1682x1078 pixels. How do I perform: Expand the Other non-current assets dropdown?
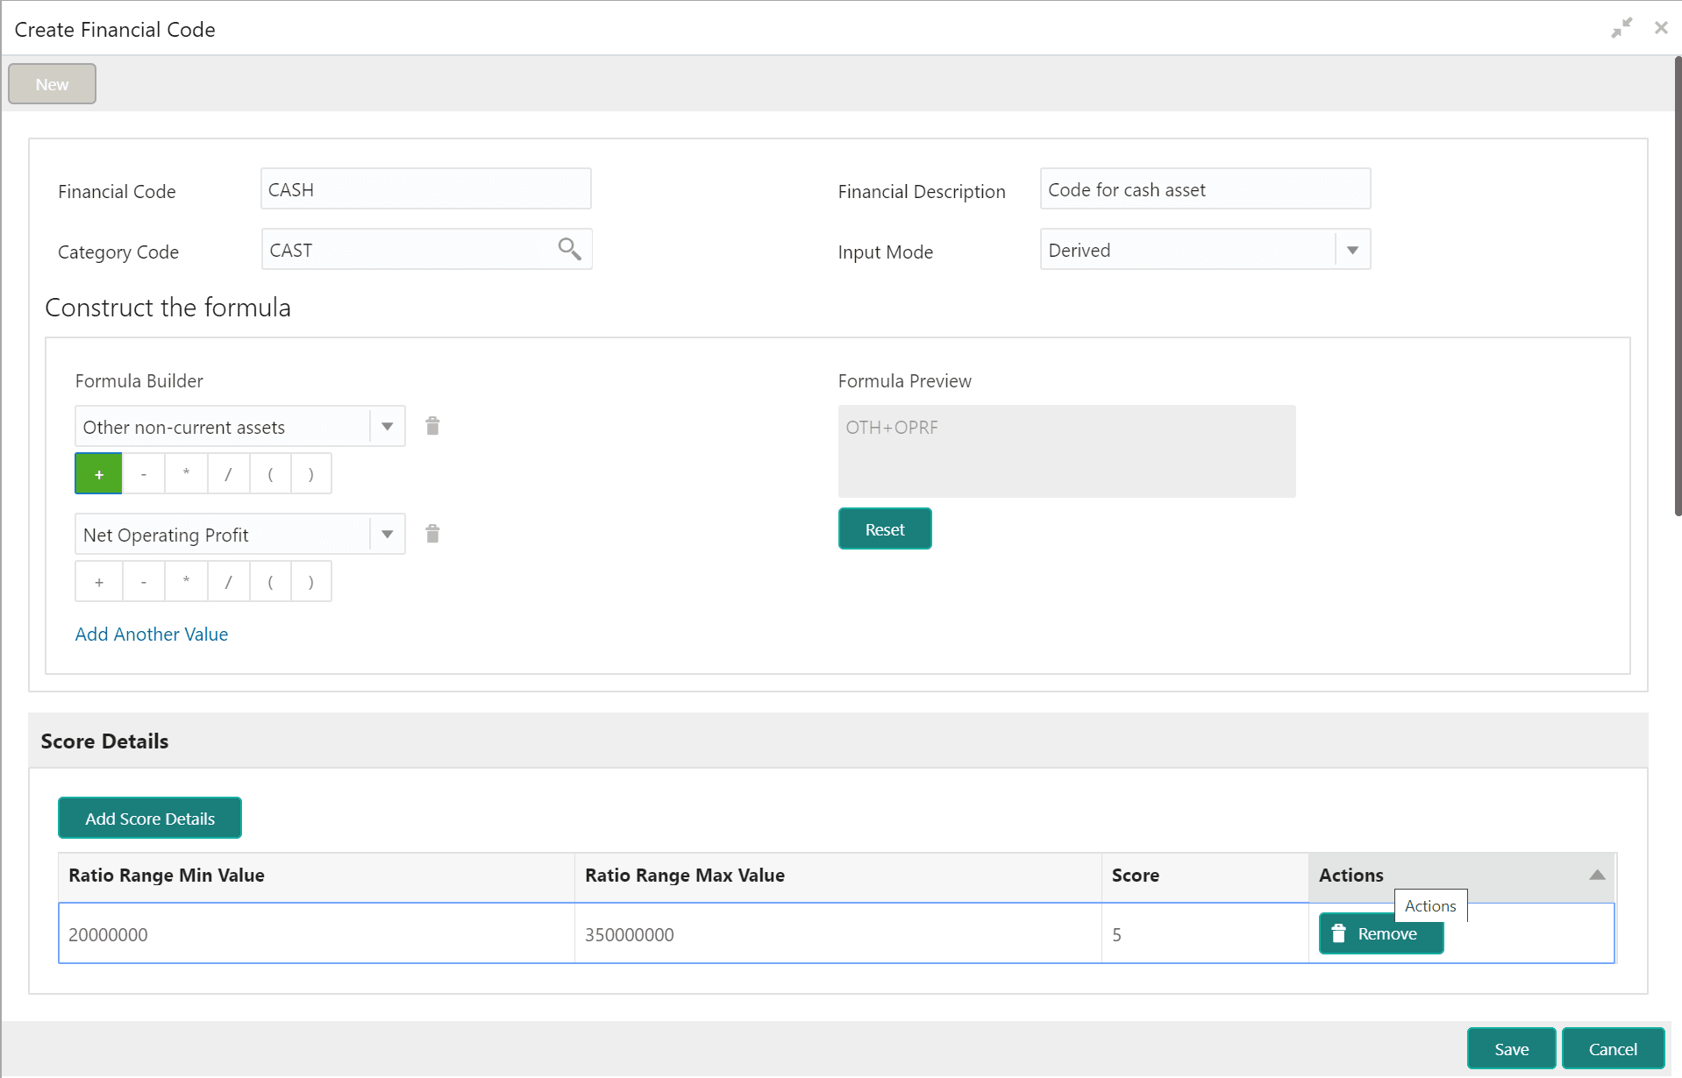(x=387, y=427)
